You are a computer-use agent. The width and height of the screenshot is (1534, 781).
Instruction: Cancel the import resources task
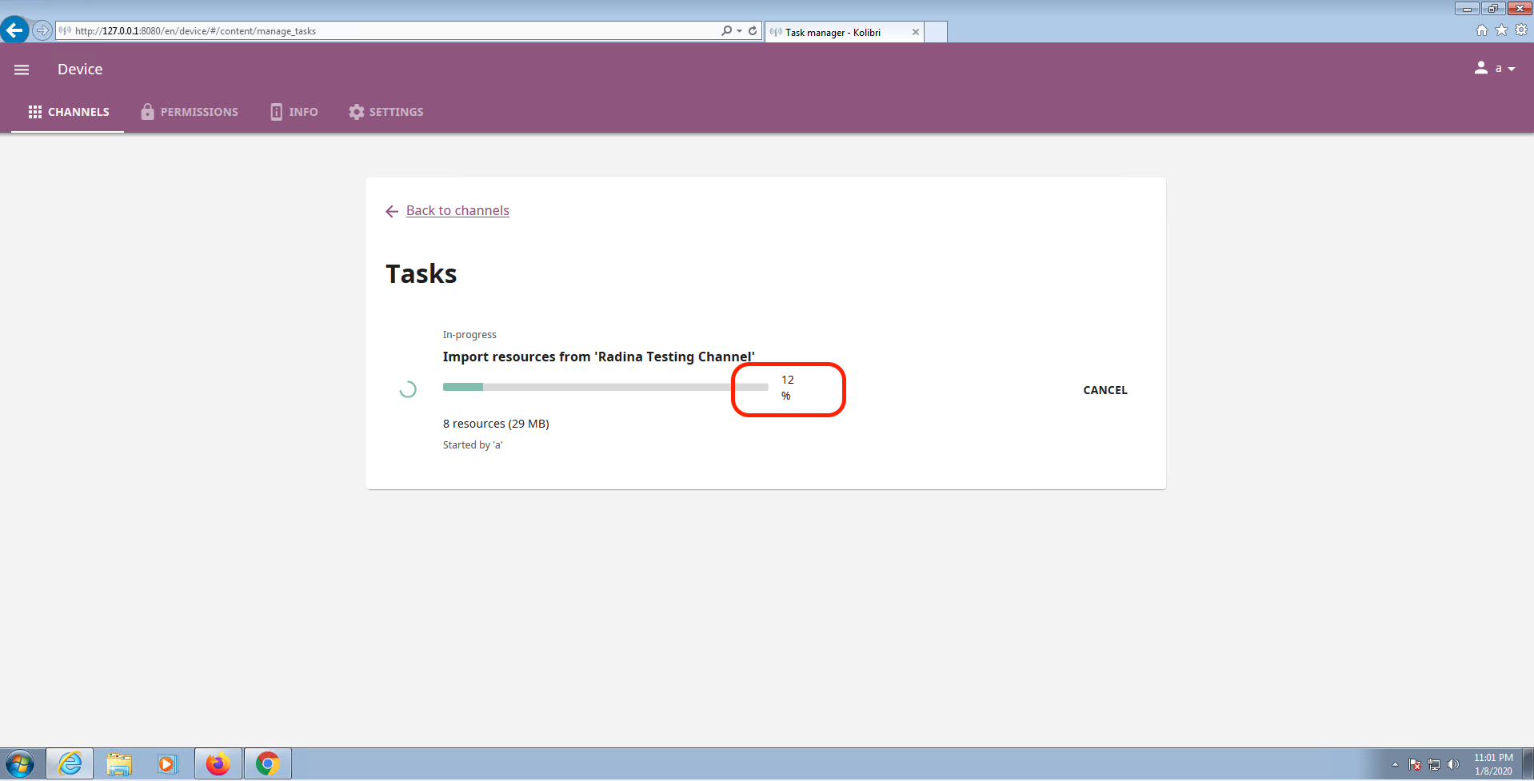tap(1105, 390)
